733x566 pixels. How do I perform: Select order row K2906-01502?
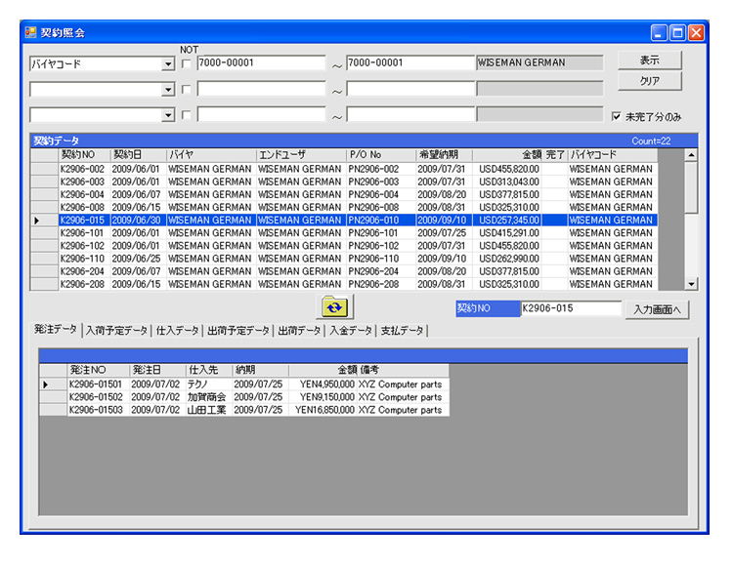tap(96, 397)
